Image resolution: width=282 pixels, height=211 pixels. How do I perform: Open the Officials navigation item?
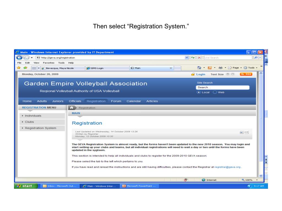click(75, 101)
